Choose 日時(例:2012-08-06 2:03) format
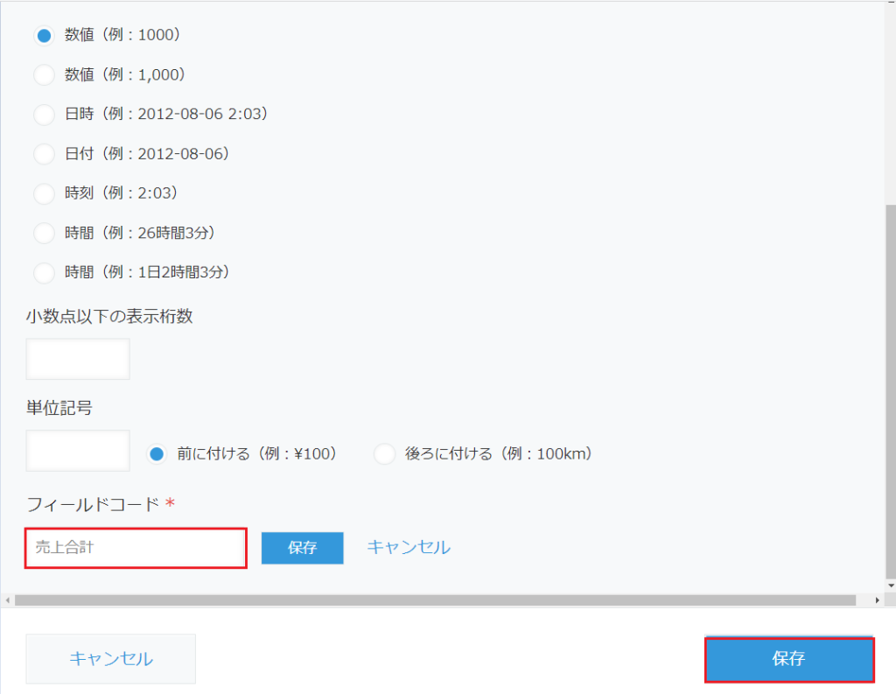The height and width of the screenshot is (694, 896). pyautogui.click(x=44, y=115)
